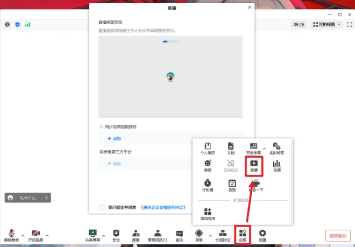
Task: Turn on camera via 开启视频
Action: (x=35, y=236)
